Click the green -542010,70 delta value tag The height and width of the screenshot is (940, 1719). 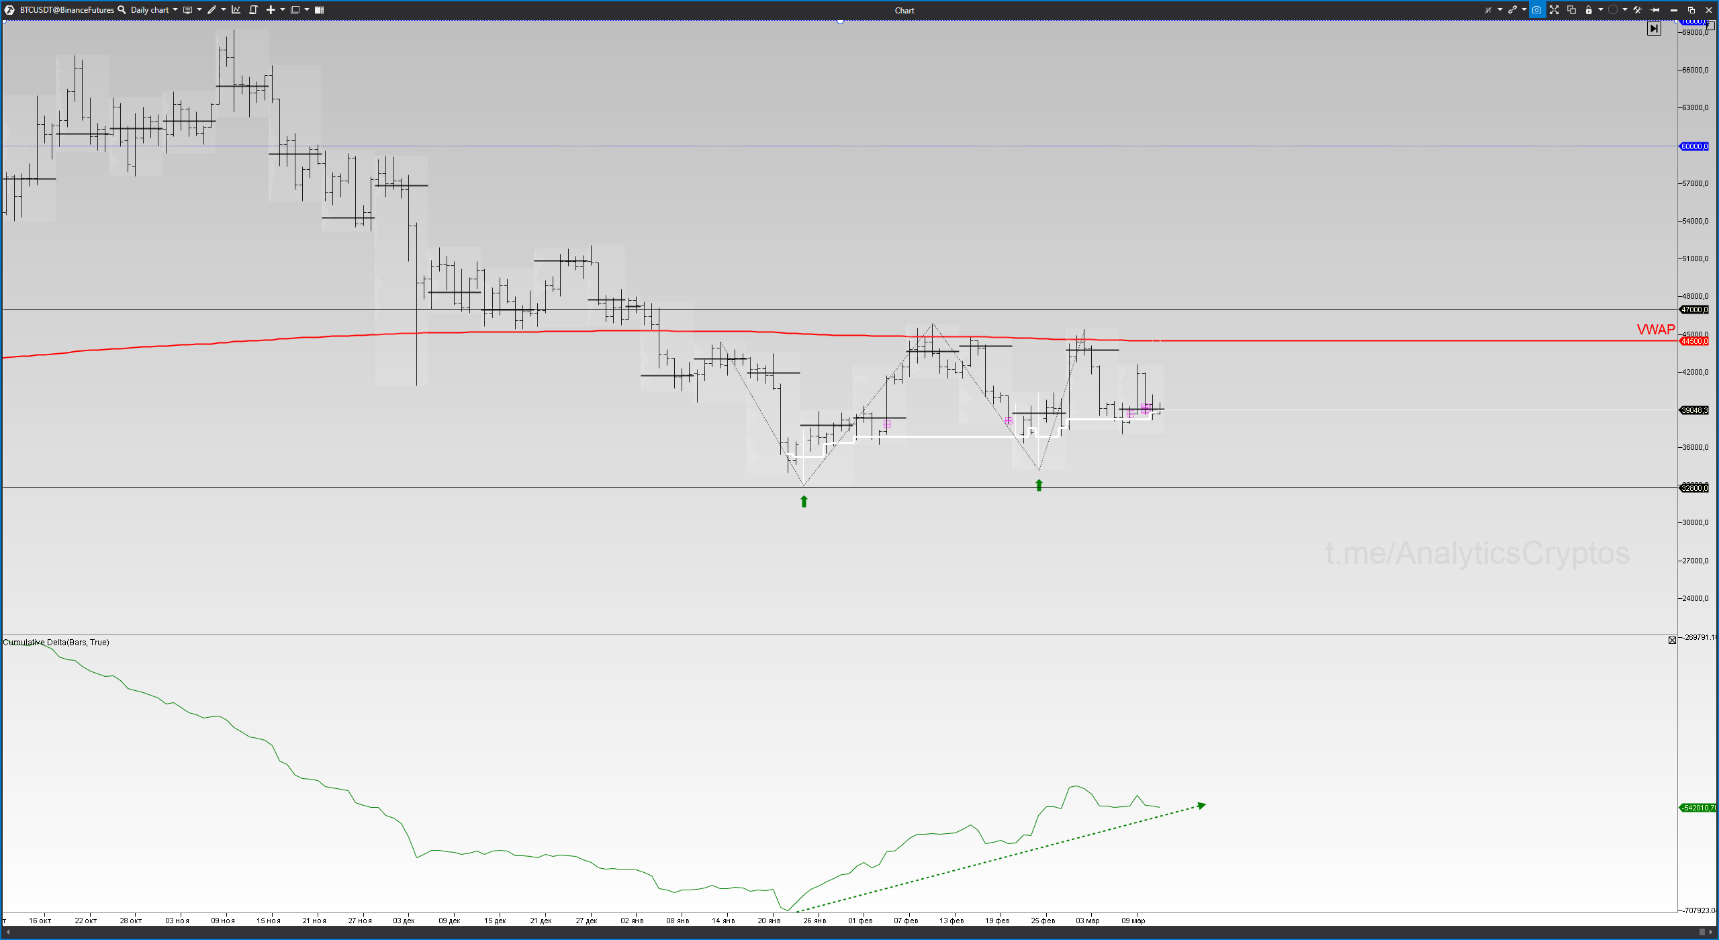[1698, 808]
